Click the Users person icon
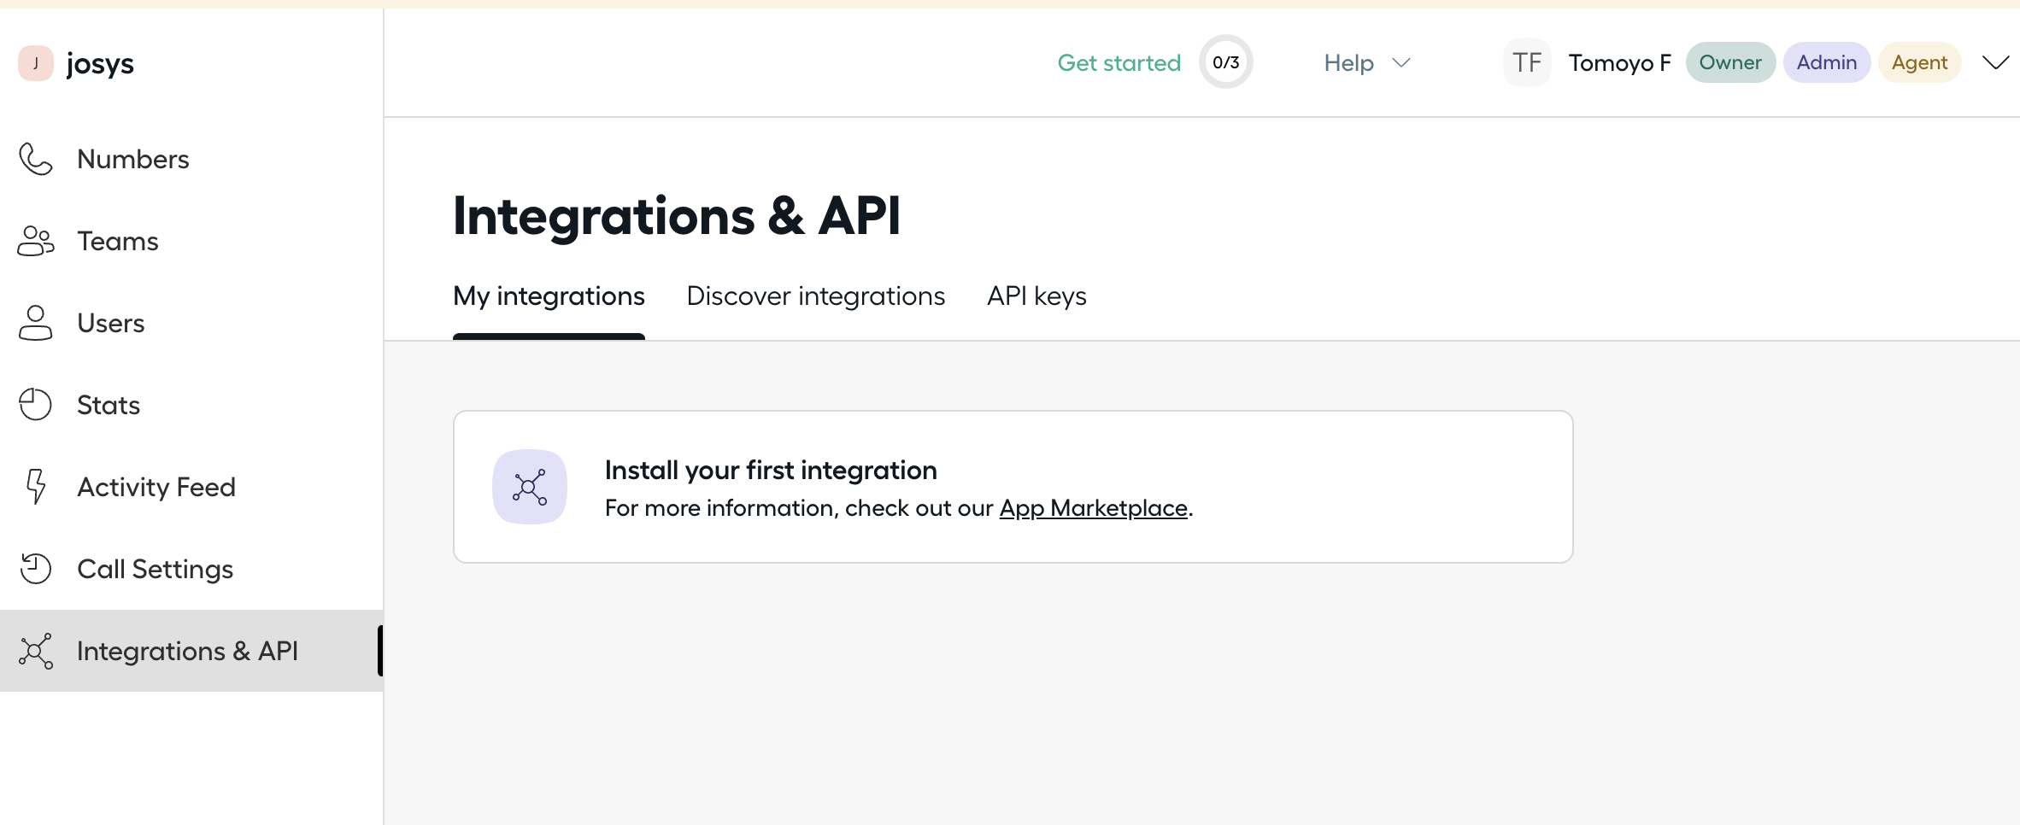2020x825 pixels. [x=35, y=323]
